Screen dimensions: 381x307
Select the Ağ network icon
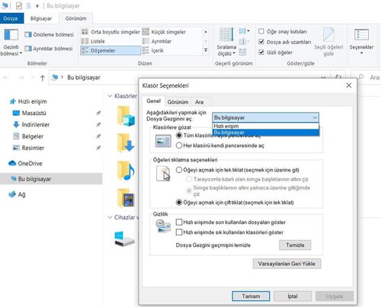point(12,194)
